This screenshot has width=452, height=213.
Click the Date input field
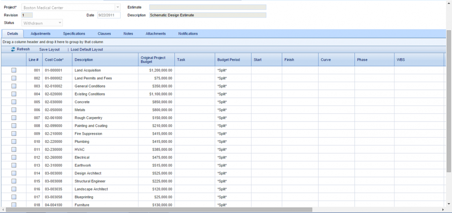coord(109,15)
